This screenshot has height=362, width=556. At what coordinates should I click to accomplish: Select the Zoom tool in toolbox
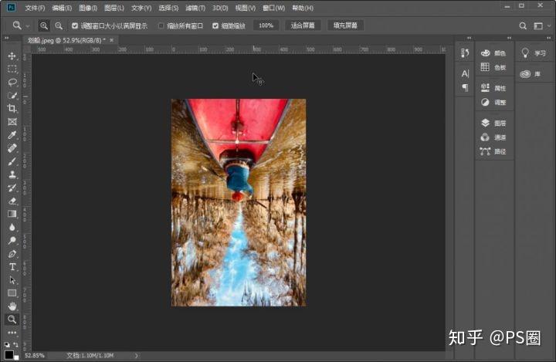12,319
